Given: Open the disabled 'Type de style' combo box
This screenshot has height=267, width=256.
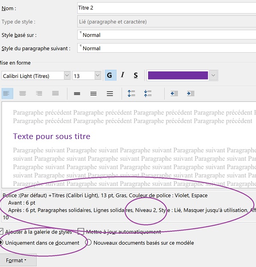Looking at the screenshot, I should [x=167, y=22].
